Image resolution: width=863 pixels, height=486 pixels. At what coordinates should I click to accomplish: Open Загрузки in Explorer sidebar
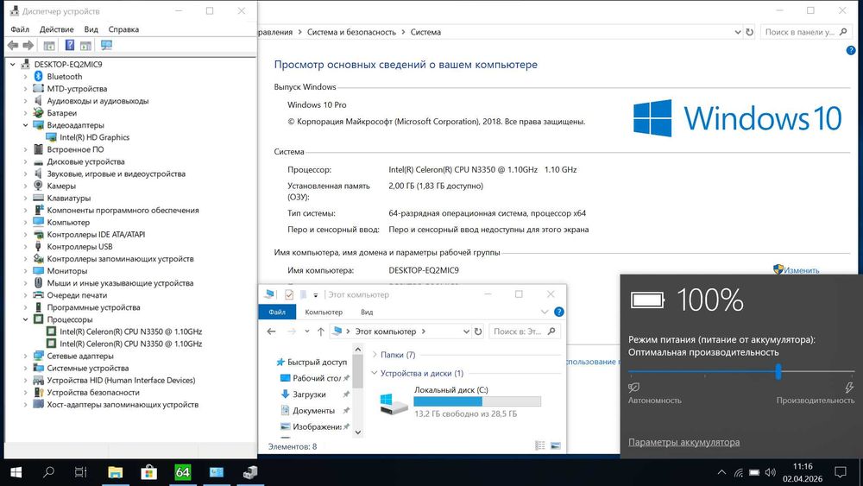click(308, 394)
